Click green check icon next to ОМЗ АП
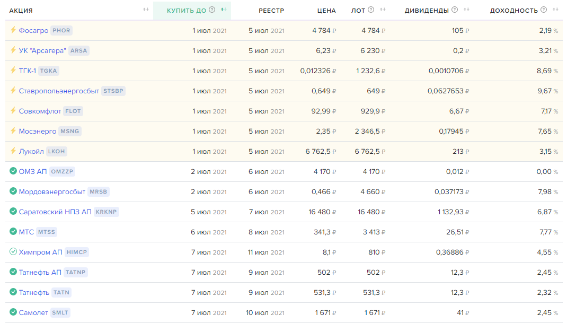 [x=13, y=171]
